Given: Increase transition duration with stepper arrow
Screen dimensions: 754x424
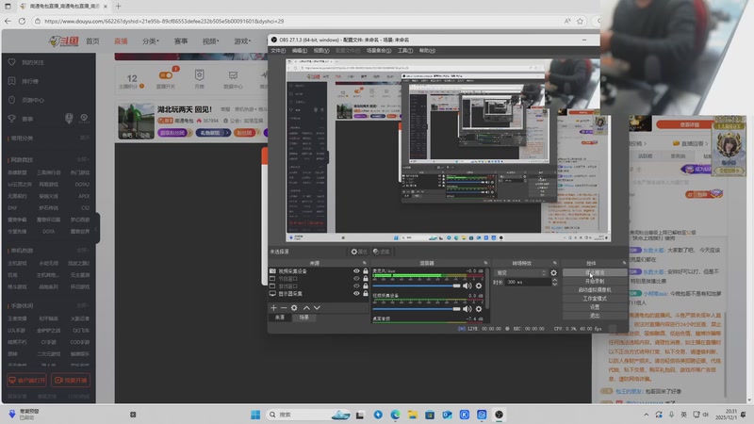Looking at the screenshot, I should 554,280.
